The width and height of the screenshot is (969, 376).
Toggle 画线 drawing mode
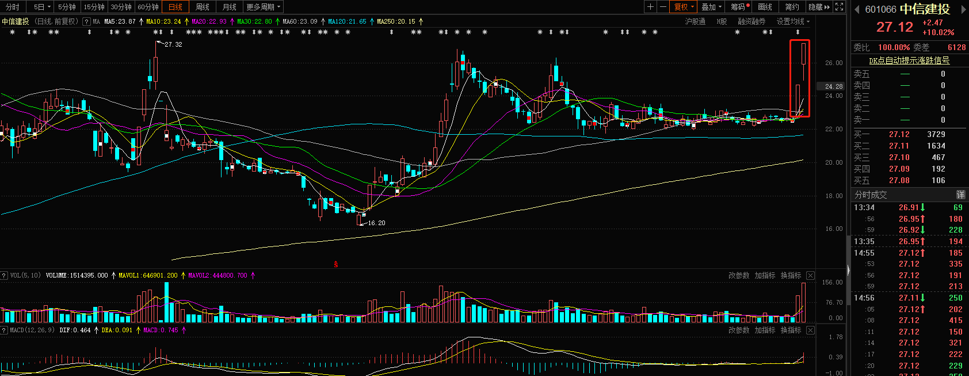coord(765,7)
